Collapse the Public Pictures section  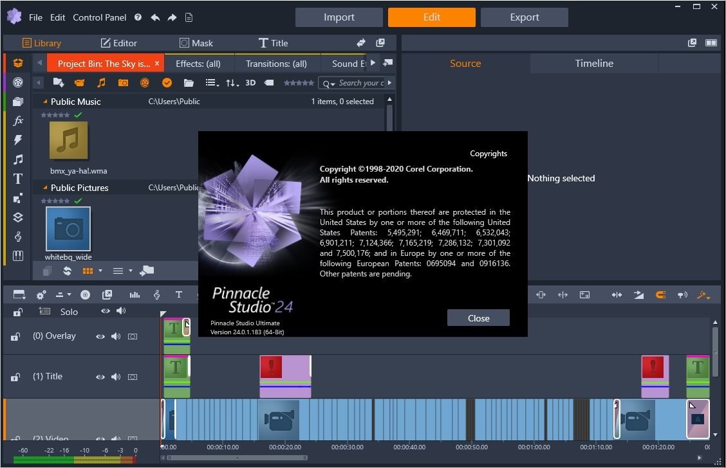45,187
